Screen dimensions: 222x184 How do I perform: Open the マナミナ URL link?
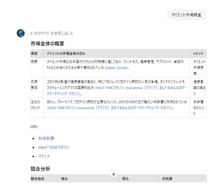[44, 156]
